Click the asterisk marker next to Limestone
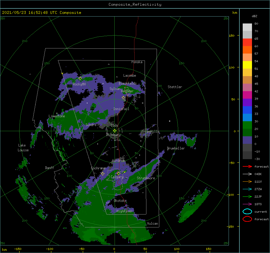This screenshot has width=270, height=253. pos(57,114)
